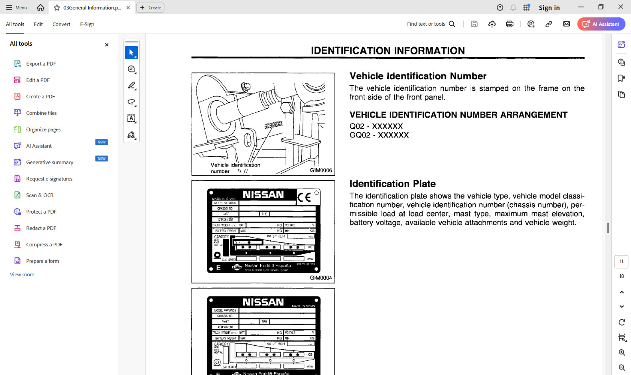
Task: Click the vertical scrollbar thumb
Action: point(608,228)
